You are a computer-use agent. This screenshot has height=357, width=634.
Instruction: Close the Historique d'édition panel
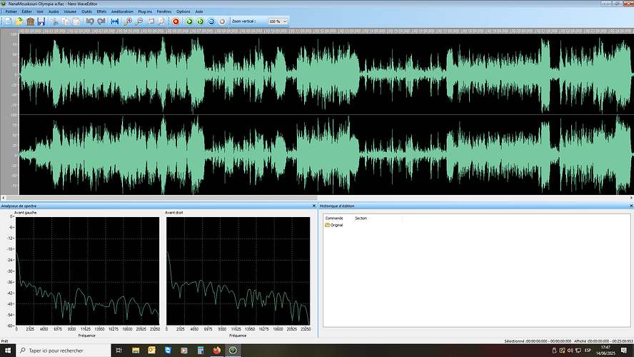[x=631, y=206]
